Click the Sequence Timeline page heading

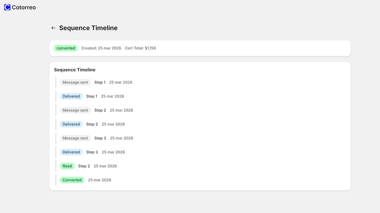88,28
